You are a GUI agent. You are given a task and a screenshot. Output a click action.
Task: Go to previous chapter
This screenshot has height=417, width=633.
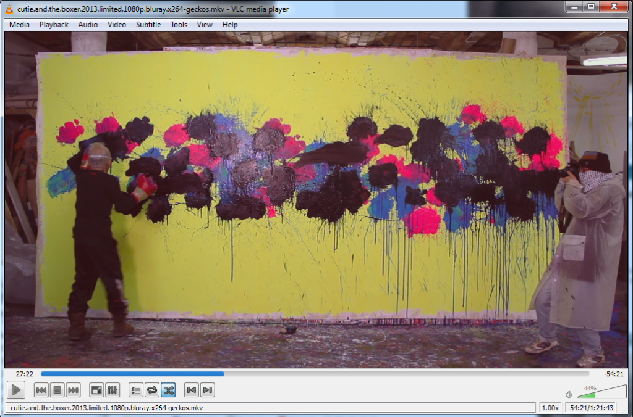192,390
